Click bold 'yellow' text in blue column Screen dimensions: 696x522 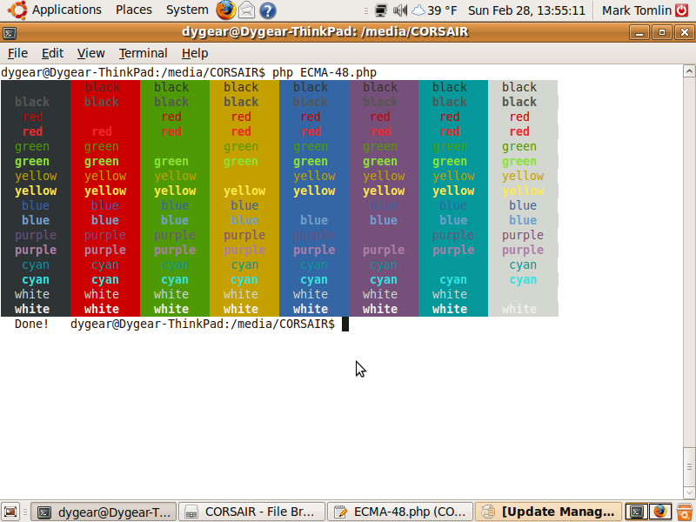[314, 191]
